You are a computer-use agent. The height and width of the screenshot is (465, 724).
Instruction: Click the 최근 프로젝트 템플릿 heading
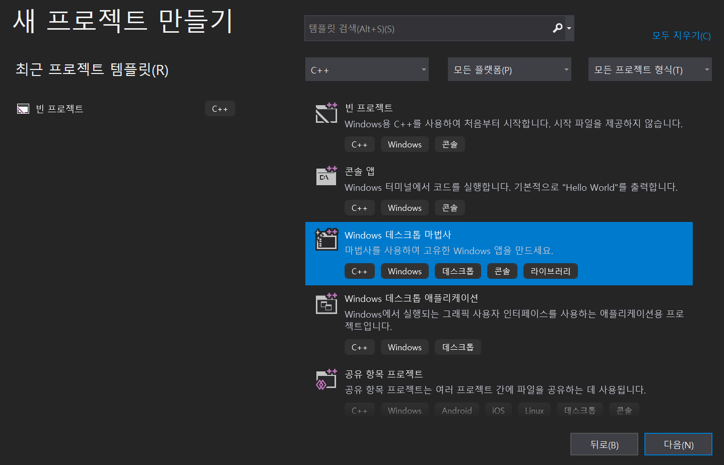pyautogui.click(x=92, y=69)
